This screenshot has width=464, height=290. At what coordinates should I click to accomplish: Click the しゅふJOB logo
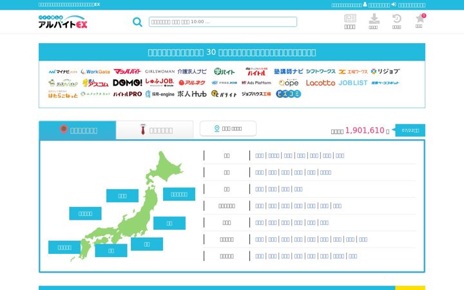coord(160,82)
